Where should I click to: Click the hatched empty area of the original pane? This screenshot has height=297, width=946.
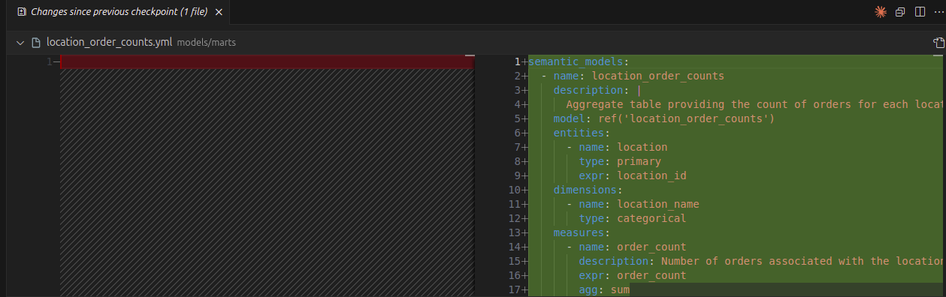[x=267, y=181]
